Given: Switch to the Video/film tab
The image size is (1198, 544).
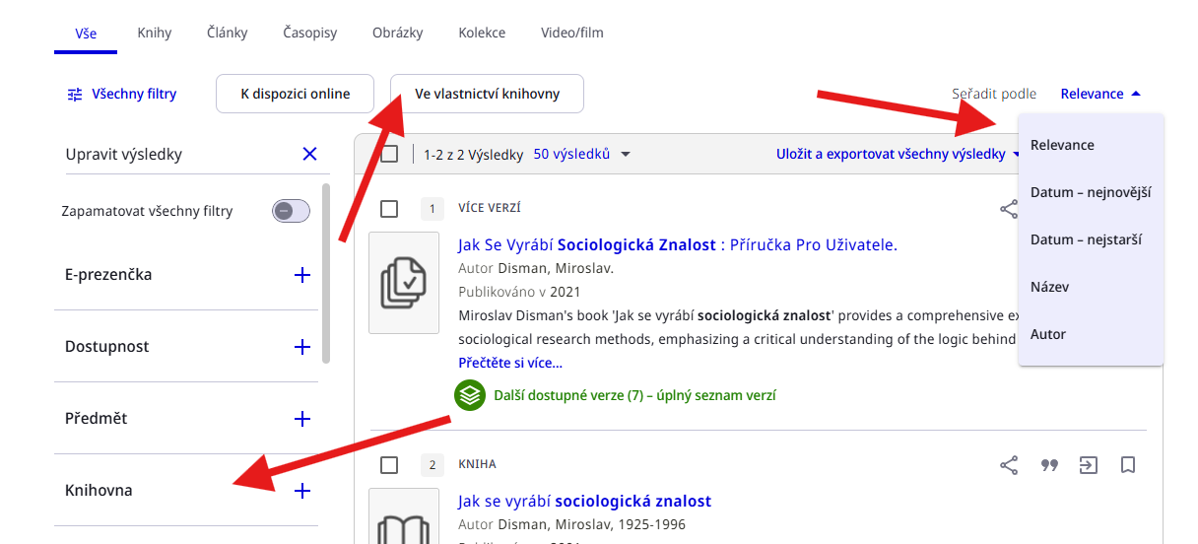Looking at the screenshot, I should 572,34.
